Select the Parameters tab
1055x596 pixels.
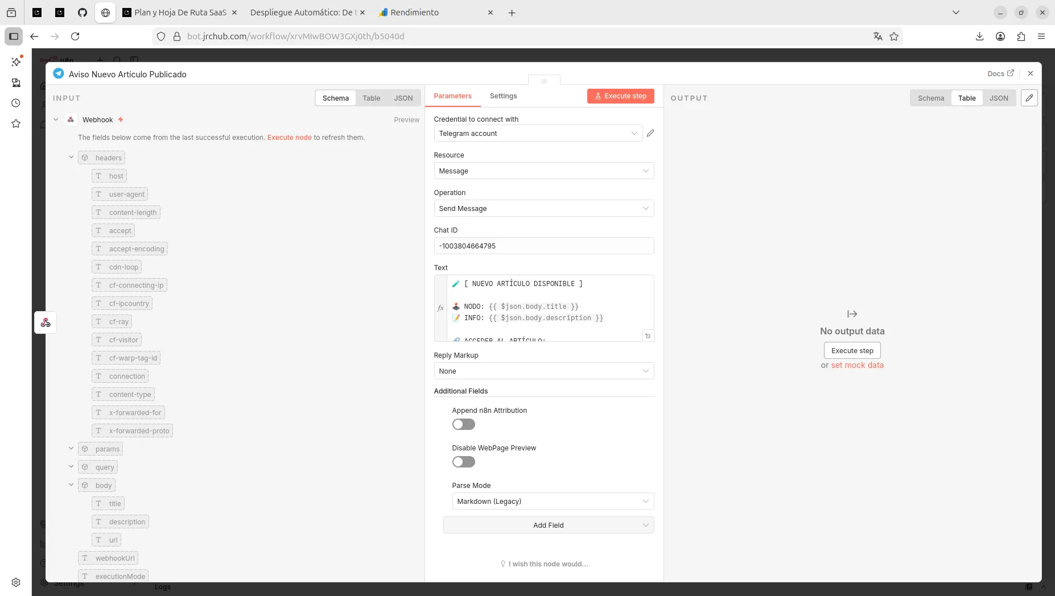coord(452,96)
